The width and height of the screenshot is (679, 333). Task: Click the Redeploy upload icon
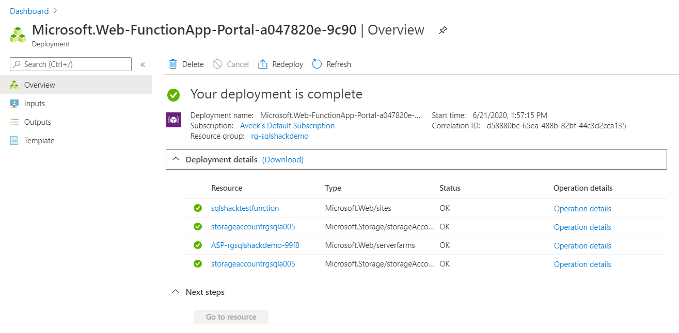[263, 64]
